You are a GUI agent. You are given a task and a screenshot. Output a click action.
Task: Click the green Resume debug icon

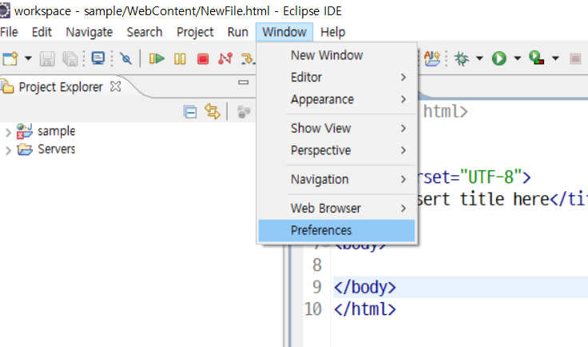[157, 58]
